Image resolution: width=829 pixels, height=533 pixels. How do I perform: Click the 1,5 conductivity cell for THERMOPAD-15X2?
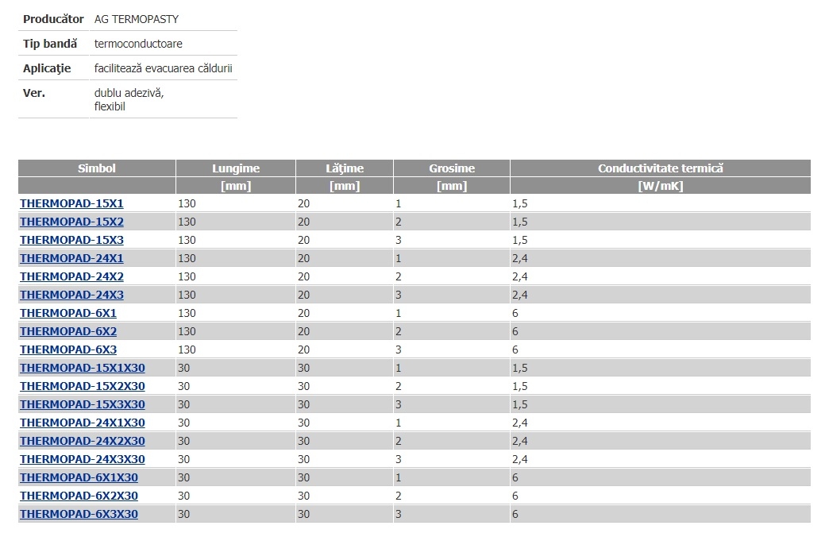click(661, 222)
